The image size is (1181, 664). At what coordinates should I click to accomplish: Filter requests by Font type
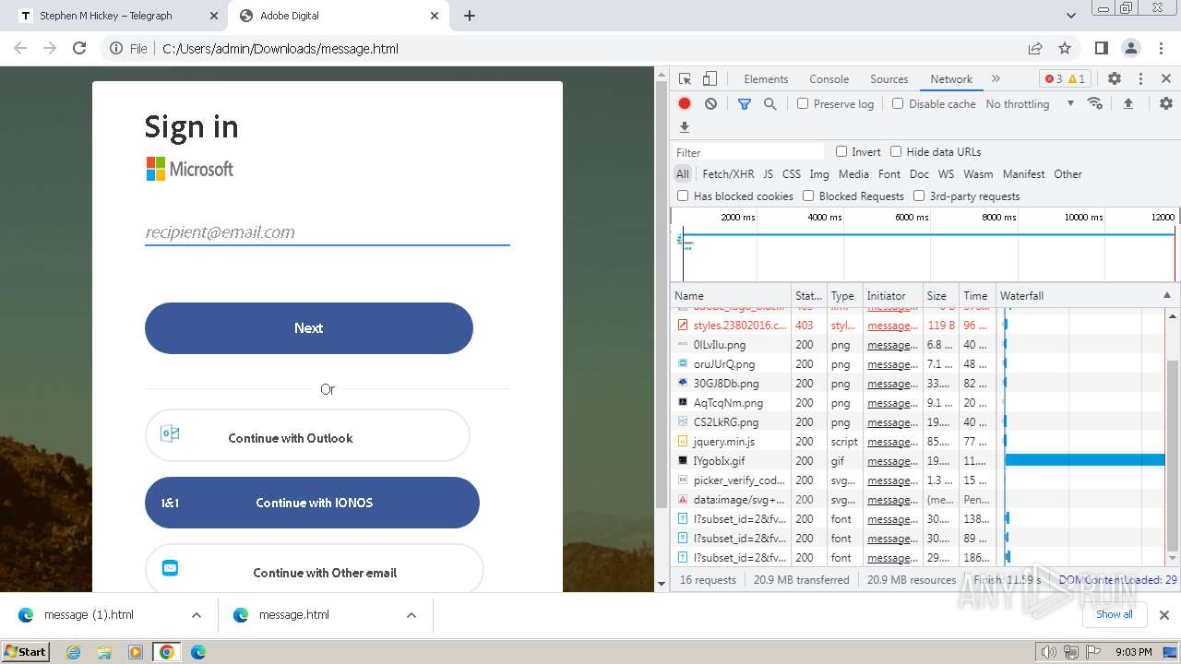889,173
